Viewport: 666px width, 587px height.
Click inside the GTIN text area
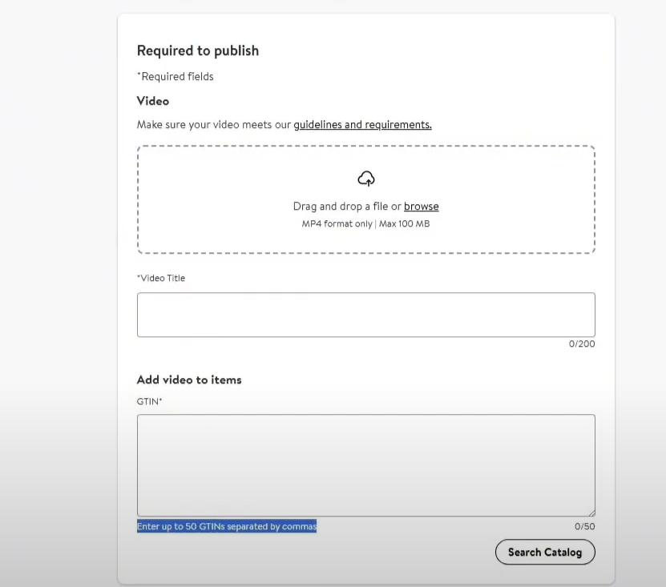pyautogui.click(x=365, y=464)
